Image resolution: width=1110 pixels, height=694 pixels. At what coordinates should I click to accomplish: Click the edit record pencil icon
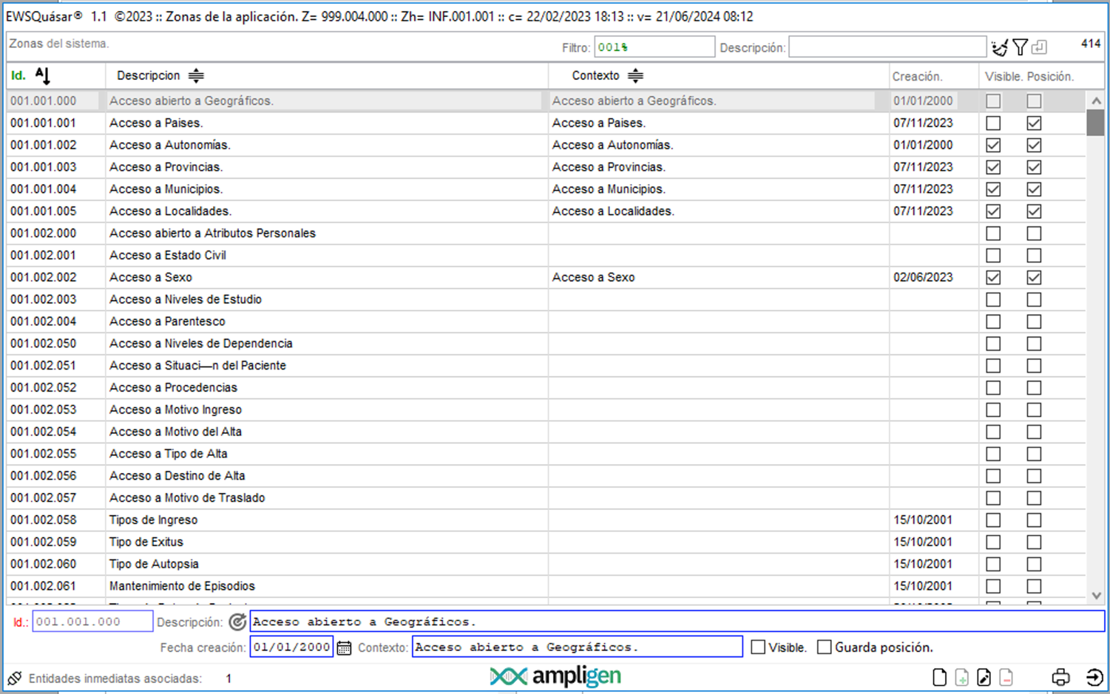click(984, 677)
